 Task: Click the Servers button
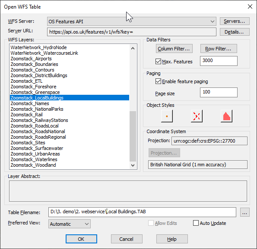tap(235, 21)
